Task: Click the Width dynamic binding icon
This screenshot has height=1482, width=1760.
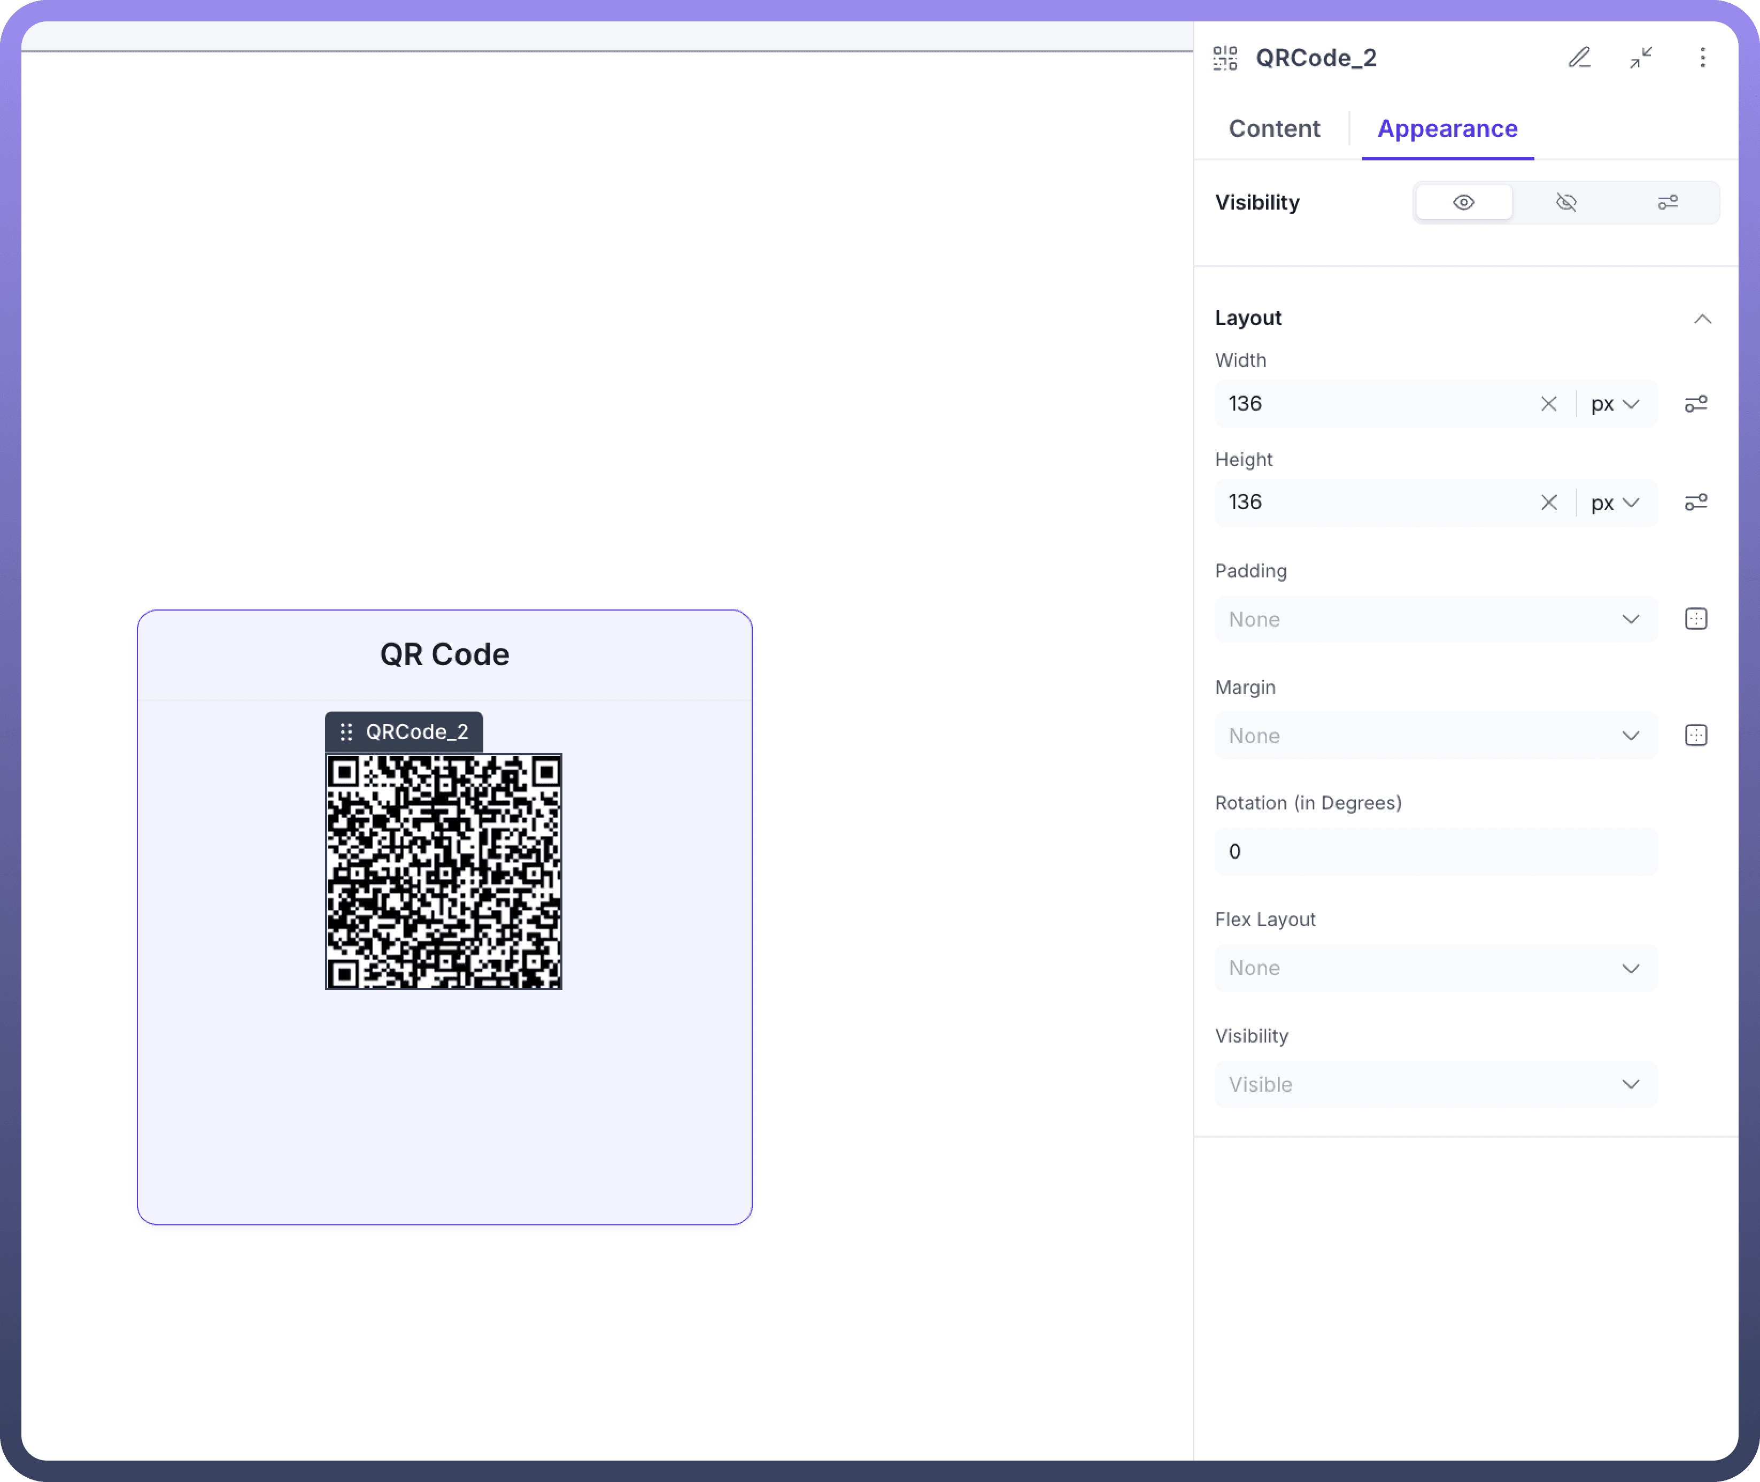Action: coord(1695,404)
